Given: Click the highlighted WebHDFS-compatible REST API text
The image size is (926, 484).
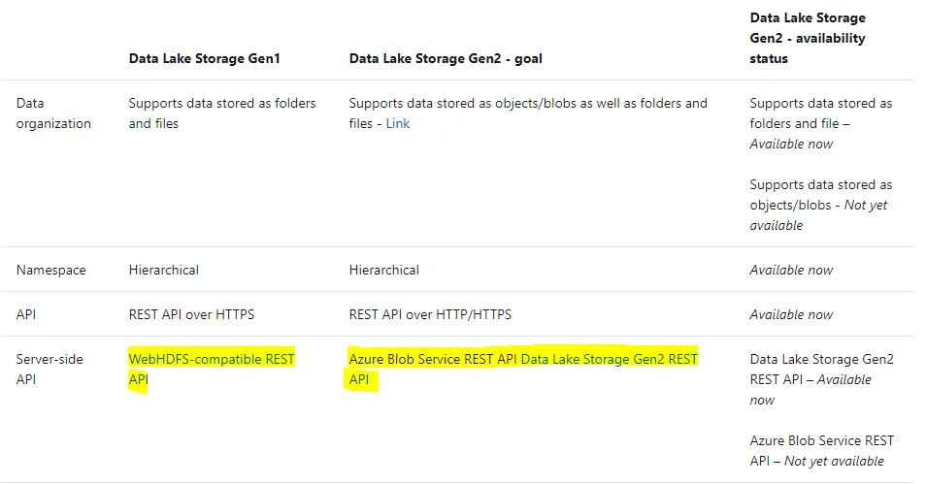Looking at the screenshot, I should 211,360.
